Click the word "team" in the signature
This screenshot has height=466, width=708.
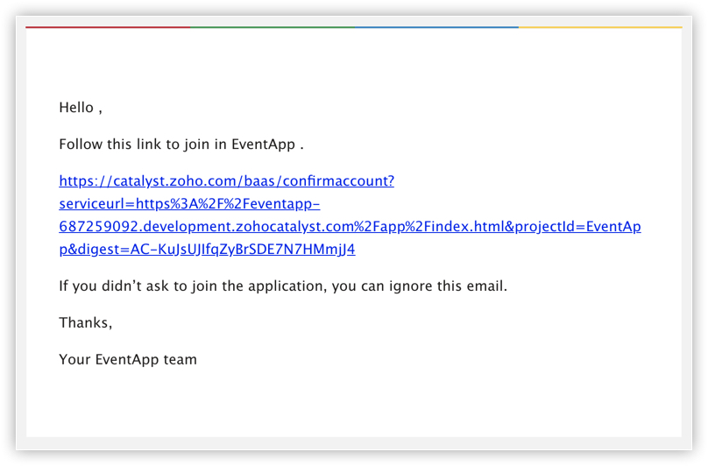point(180,360)
